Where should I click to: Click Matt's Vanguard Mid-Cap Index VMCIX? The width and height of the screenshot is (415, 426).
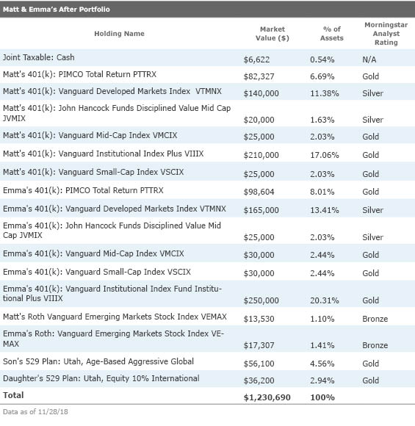[x=207, y=135]
